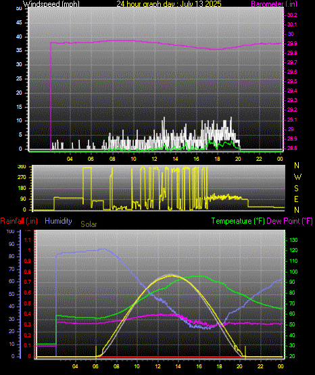Click the 130 temperature scale value
Image resolution: width=315 pixels, height=375 pixels.
click(293, 240)
